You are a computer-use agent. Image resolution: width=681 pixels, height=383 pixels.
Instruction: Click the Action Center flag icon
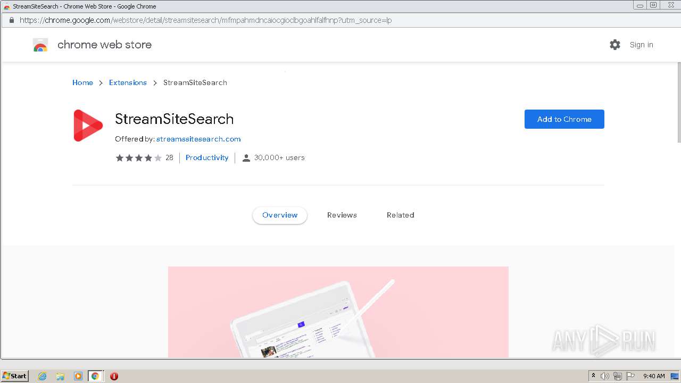[x=630, y=376]
